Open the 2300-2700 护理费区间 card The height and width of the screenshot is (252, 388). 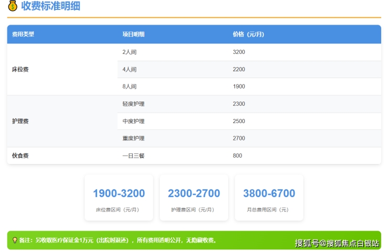coord(194,198)
